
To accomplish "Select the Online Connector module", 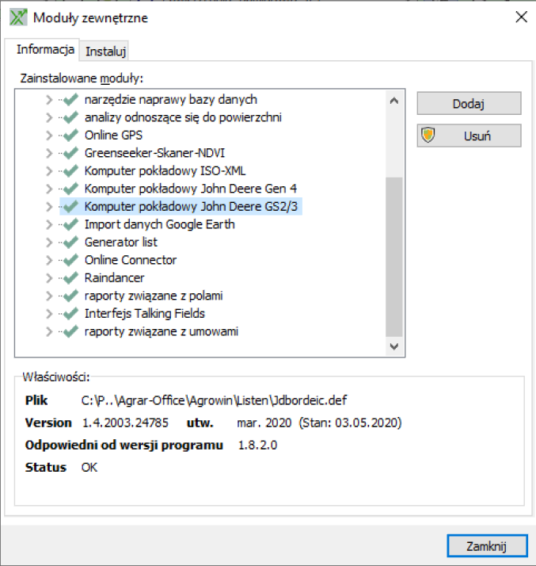I will pos(131,260).
